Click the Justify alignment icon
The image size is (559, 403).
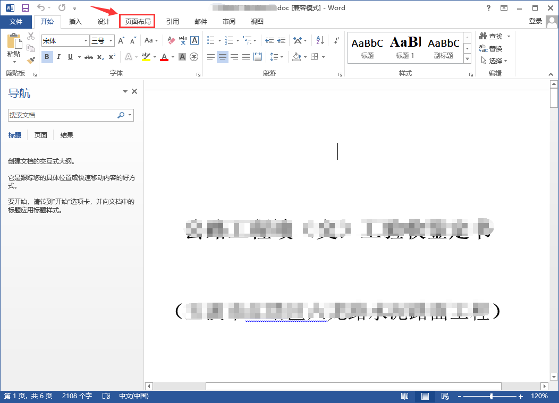(x=246, y=57)
